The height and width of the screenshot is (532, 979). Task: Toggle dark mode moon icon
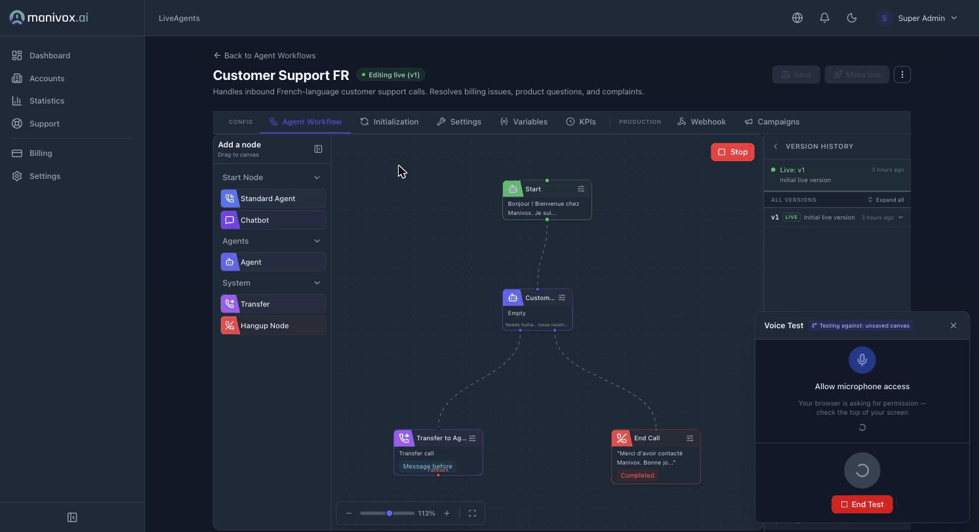(852, 18)
